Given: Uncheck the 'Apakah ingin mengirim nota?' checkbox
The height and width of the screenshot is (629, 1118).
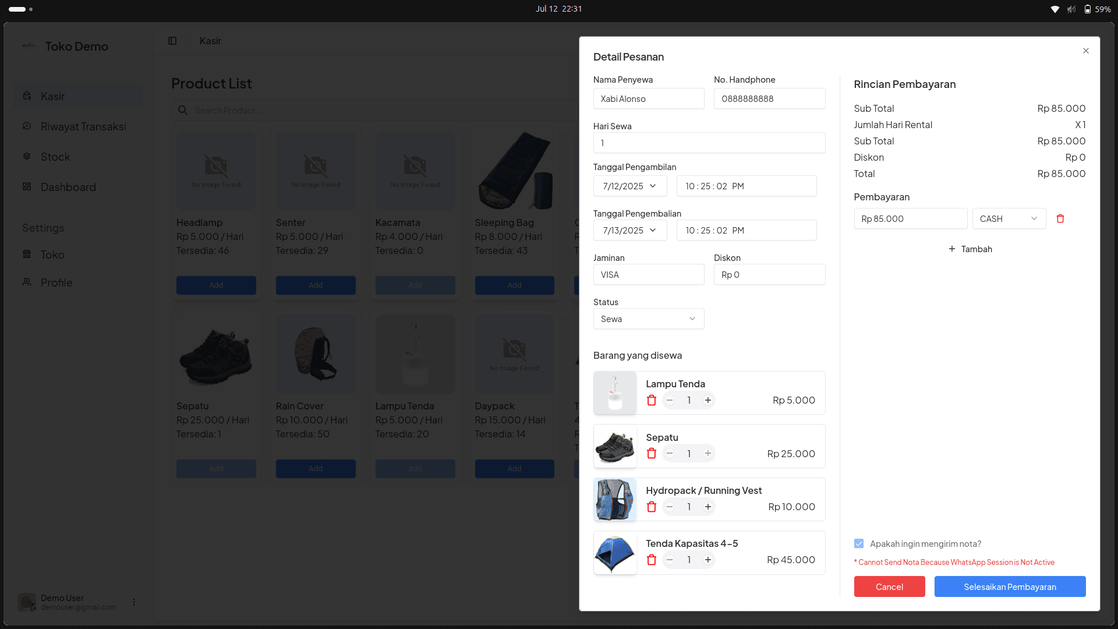Looking at the screenshot, I should (858, 543).
